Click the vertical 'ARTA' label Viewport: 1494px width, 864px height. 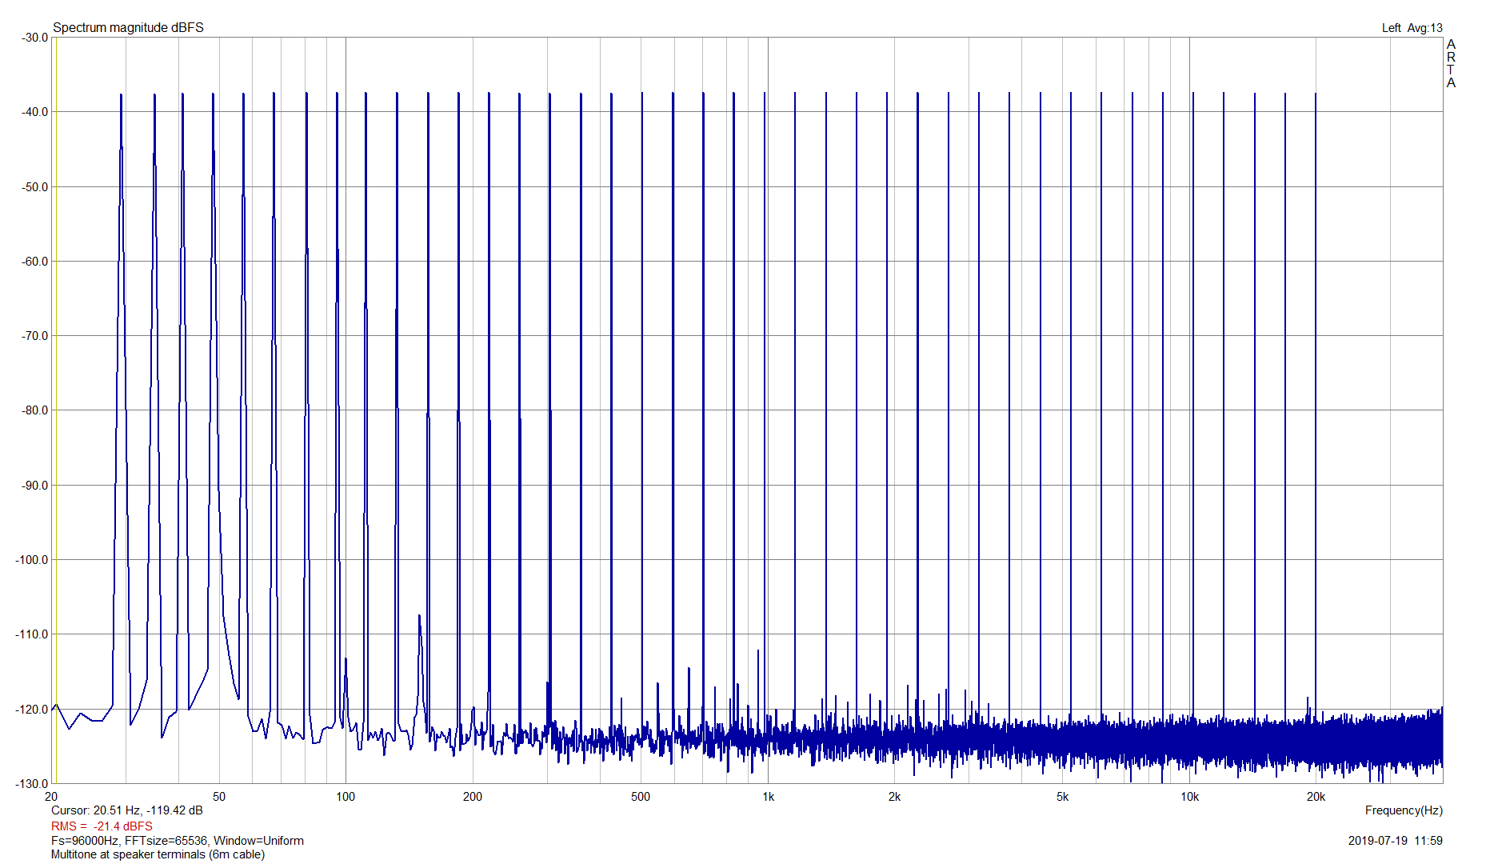[1451, 63]
